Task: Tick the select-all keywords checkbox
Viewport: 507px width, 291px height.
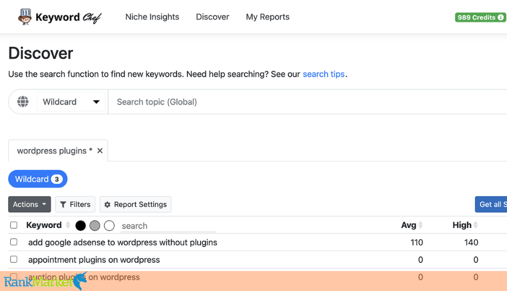Action: (x=13, y=225)
